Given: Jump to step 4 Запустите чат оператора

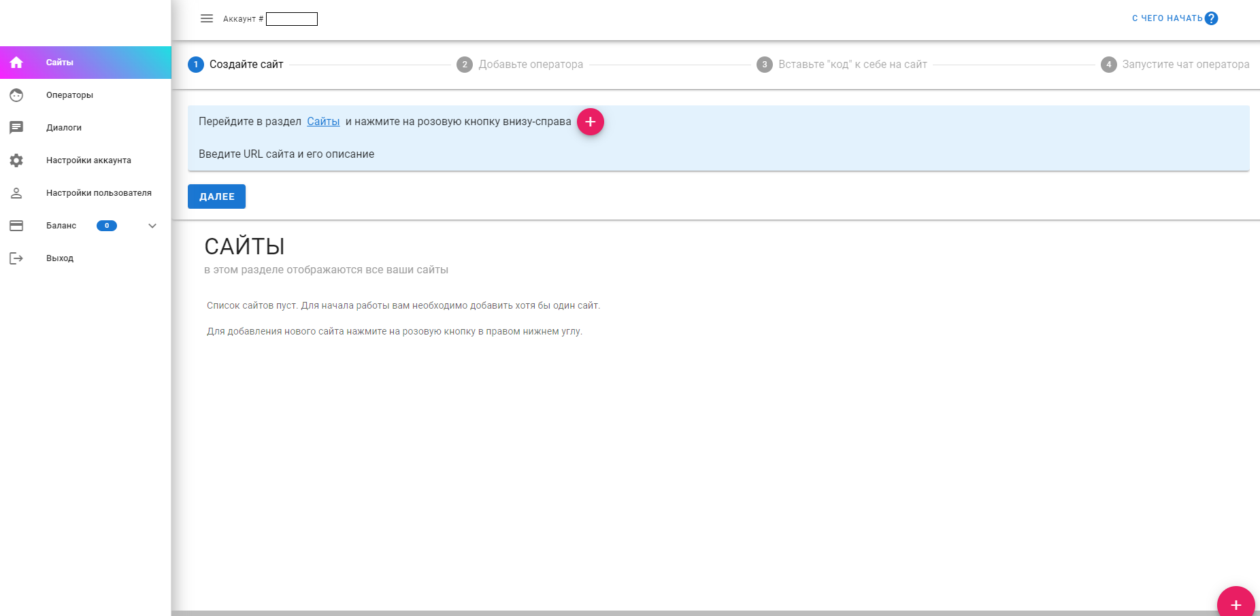Looking at the screenshot, I should tap(1175, 65).
